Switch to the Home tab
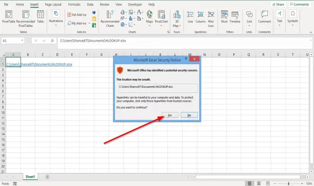Screen dimensions: 314x186 [20, 4]
